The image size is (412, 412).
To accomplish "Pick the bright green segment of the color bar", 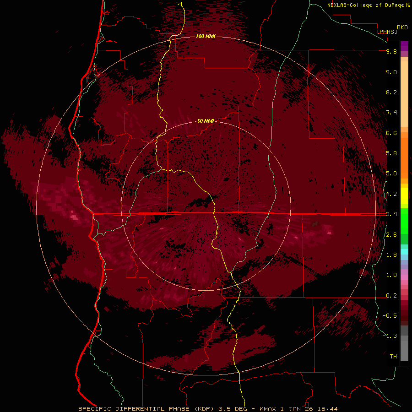I will 404,221.
